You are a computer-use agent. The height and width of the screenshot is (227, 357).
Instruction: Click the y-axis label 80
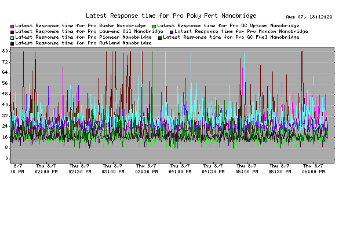[x=5, y=51]
